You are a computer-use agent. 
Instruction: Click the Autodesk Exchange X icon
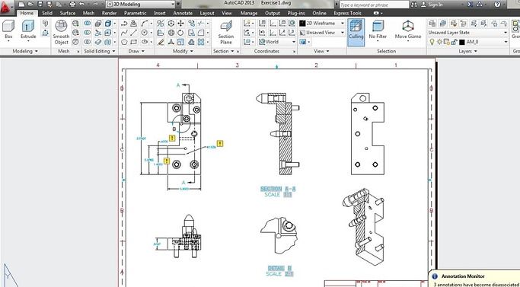coord(470,5)
